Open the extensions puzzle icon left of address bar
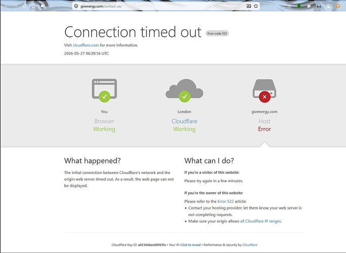Screen dimensions: 346x253 coord(43,7)
